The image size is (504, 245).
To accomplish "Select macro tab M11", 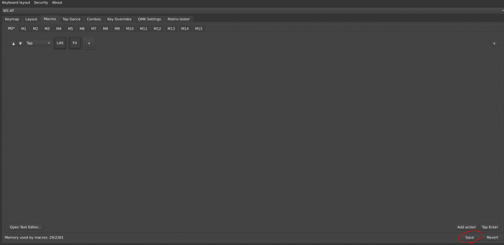I will 143,29.
